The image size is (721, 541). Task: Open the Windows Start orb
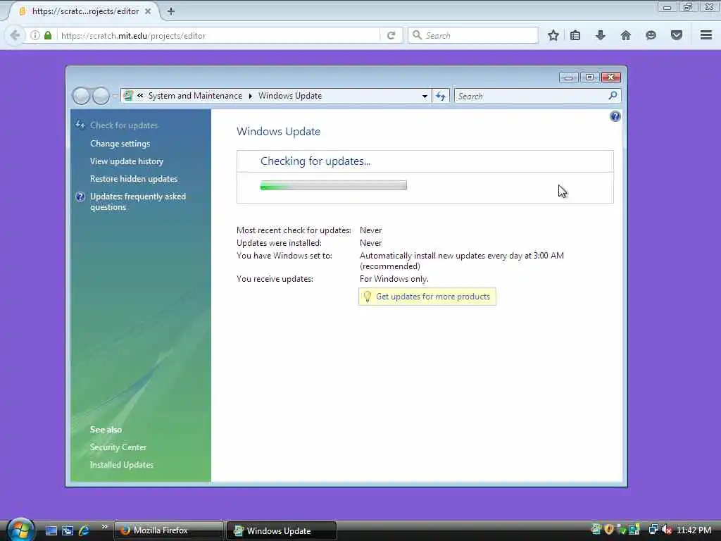[x=20, y=529]
